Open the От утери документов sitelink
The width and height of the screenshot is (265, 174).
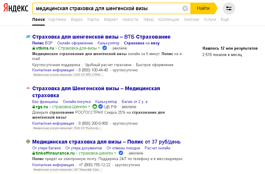pos(84,148)
